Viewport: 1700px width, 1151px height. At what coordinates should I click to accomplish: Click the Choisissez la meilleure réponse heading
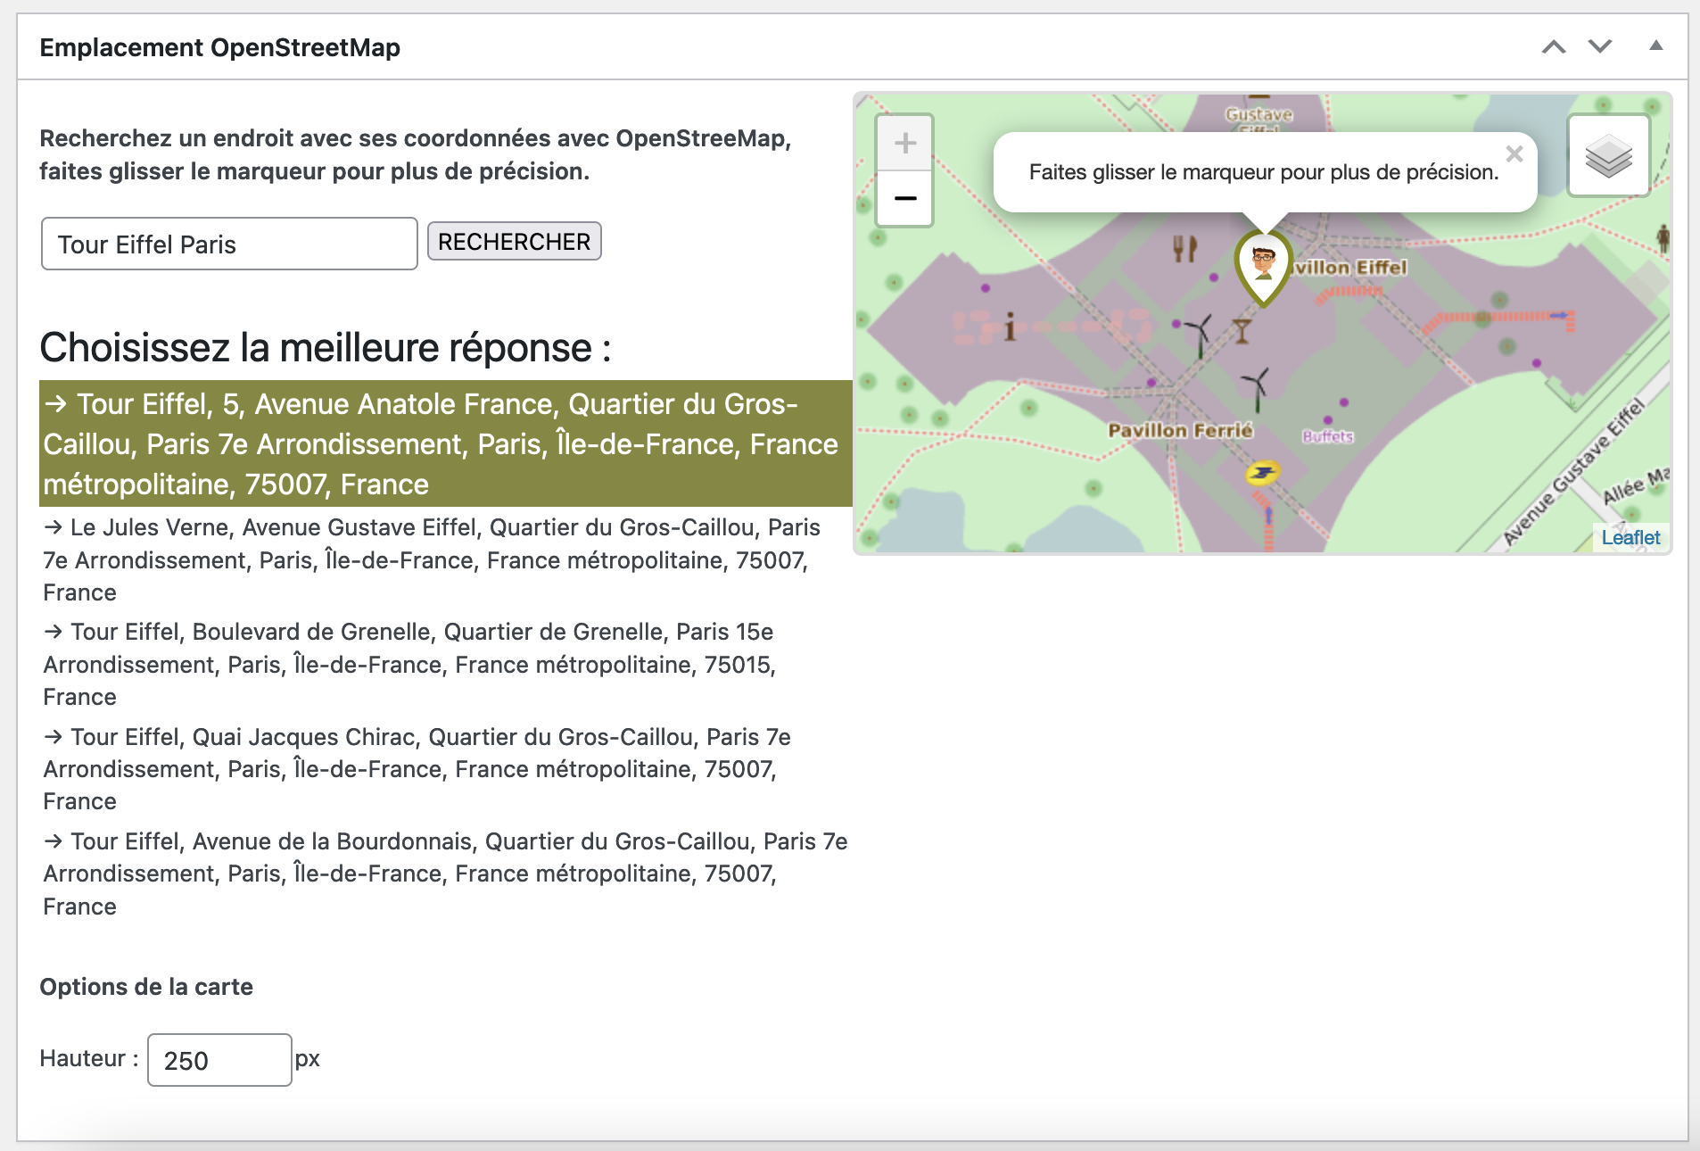pyautogui.click(x=326, y=347)
